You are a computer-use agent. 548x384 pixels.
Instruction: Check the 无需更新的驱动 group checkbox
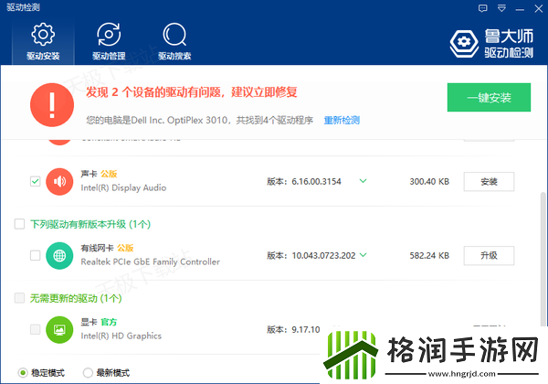[19, 298]
